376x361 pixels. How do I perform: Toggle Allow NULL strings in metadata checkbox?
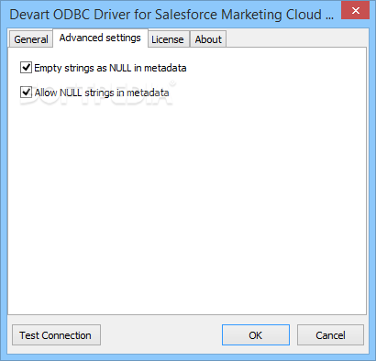pyautogui.click(x=26, y=93)
